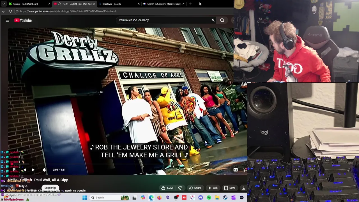
Task: Open the Windows Start menu
Action: click(x=84, y=198)
